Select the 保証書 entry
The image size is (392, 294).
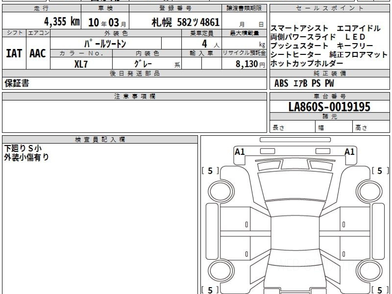coord(17,84)
